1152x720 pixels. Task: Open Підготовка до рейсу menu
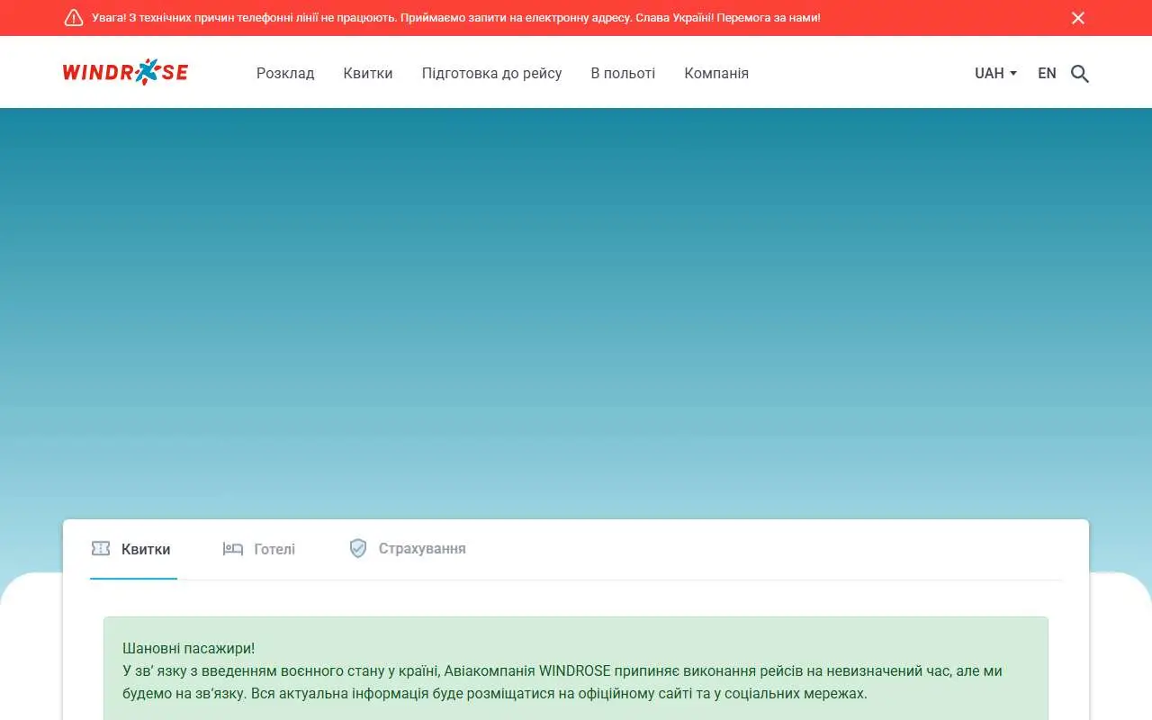click(491, 74)
